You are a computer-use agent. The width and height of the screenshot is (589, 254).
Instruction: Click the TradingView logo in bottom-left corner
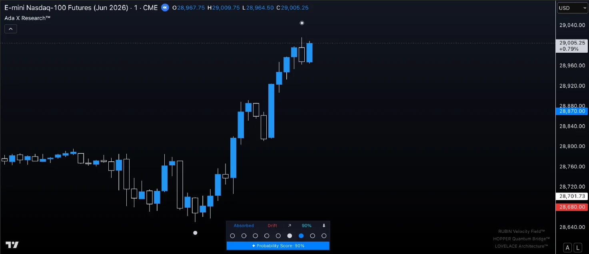coord(12,245)
